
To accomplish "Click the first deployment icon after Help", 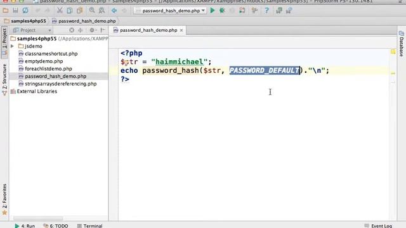I will point(279,11).
